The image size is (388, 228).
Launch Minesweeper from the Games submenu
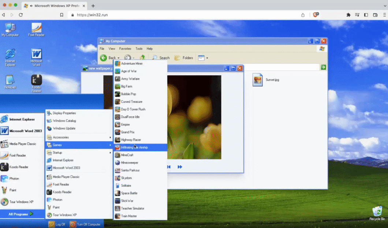[x=130, y=162]
